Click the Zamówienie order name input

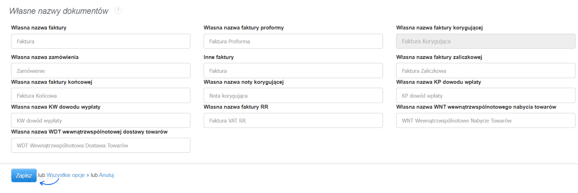(x=101, y=71)
